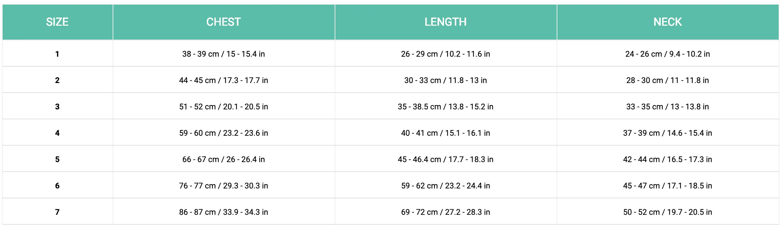Select size 3 row label
Image resolution: width=780 pixels, height=226 pixels.
coord(57,106)
